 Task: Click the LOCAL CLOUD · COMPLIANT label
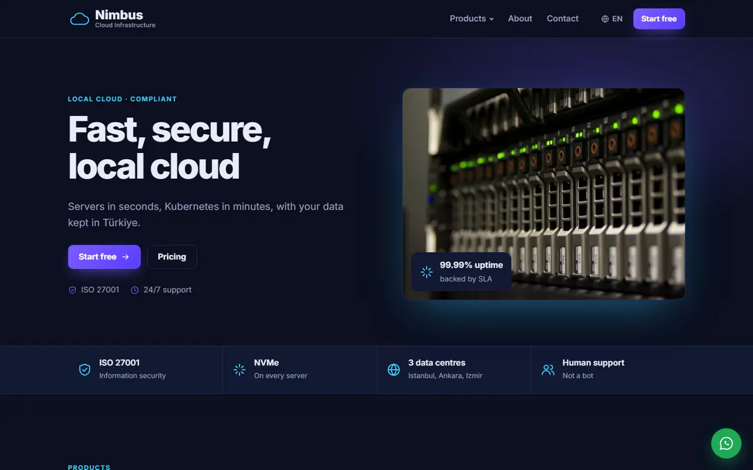click(122, 99)
